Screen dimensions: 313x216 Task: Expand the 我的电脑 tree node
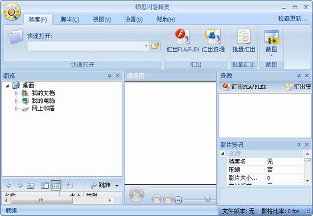tap(17, 101)
